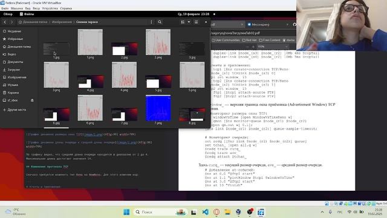Open VirtualBox cube icon on taskbar
This screenshot has height=218, width=387.
238,212
